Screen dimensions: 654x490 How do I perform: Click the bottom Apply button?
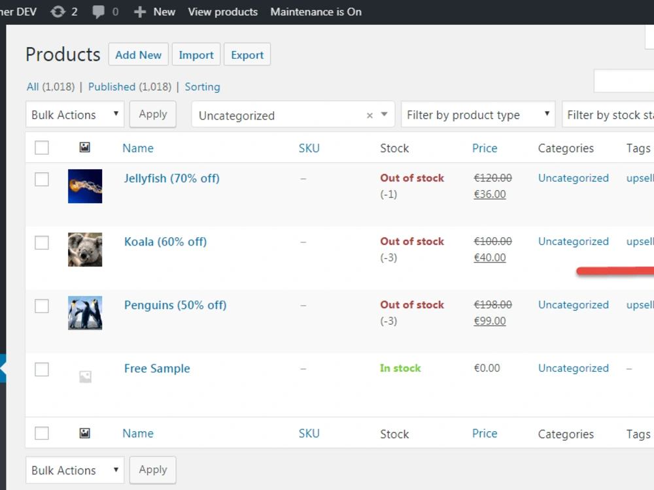[152, 470]
